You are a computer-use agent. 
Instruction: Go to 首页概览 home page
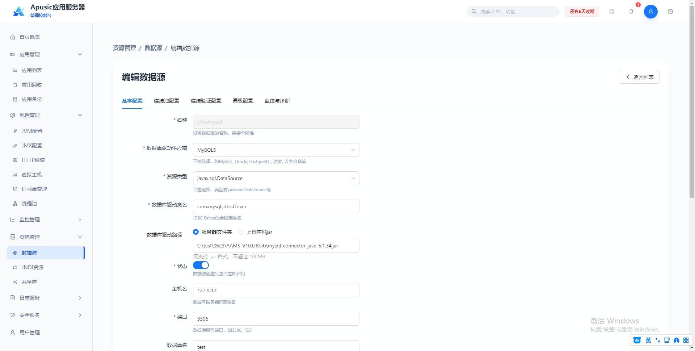(46, 37)
